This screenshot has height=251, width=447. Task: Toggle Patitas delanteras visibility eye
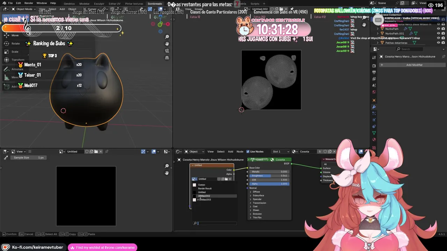click(x=439, y=43)
